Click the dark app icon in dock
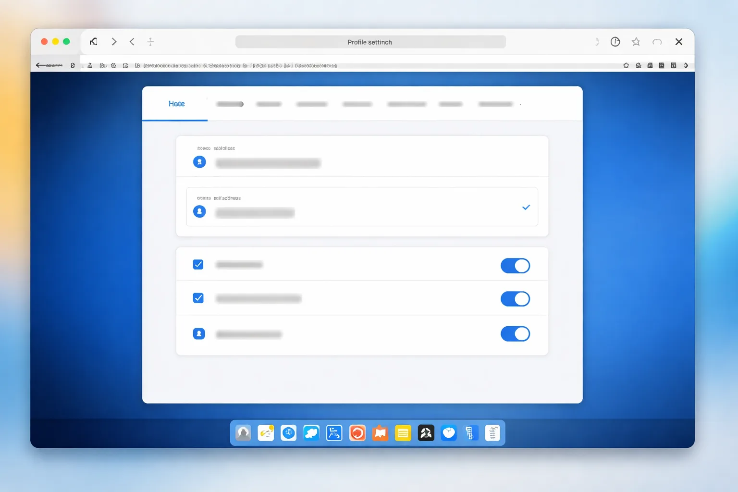The image size is (738, 492). (x=426, y=433)
